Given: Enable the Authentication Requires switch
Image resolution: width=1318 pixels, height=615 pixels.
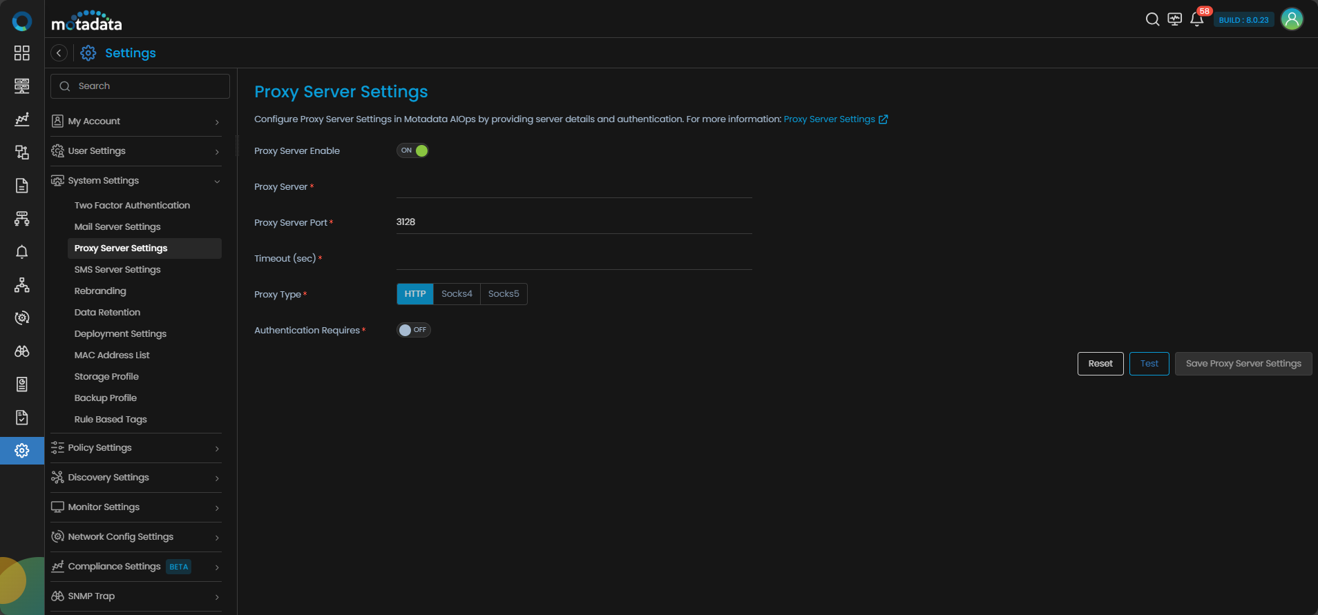Looking at the screenshot, I should click(x=413, y=330).
